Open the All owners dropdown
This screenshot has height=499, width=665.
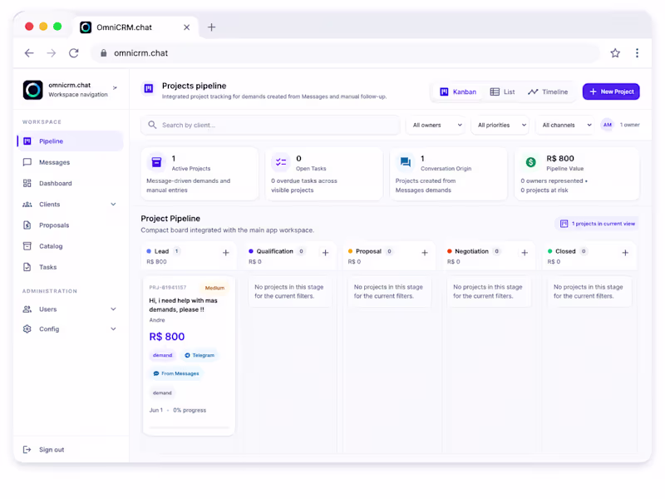point(436,126)
